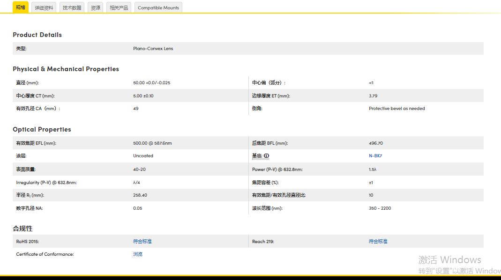This screenshot has height=280, width=501.
Task: Click the EFL value 500.00 @ 587.6nm
Action: click(x=152, y=143)
